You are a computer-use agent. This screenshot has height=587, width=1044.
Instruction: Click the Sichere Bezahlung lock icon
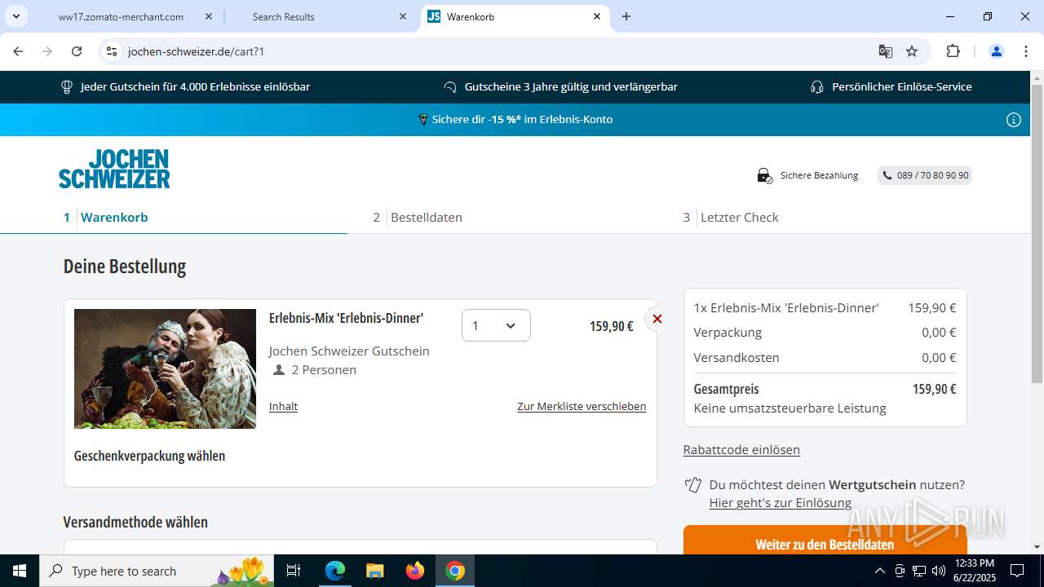pos(763,175)
